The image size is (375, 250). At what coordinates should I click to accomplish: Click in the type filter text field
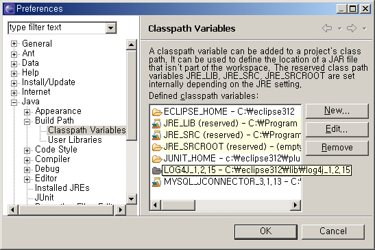pyautogui.click(x=57, y=27)
